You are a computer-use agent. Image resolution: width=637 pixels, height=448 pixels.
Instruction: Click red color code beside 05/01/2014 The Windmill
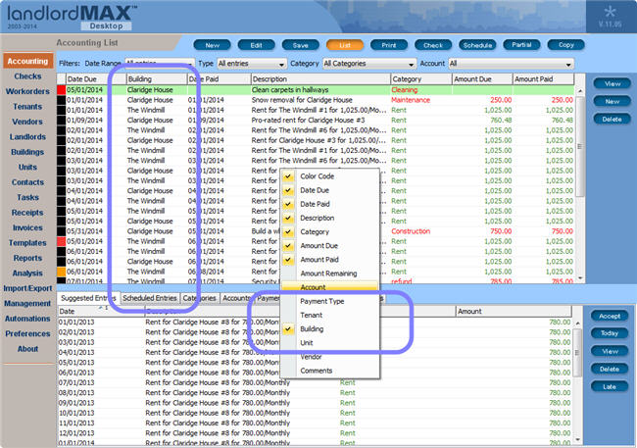[x=62, y=241]
